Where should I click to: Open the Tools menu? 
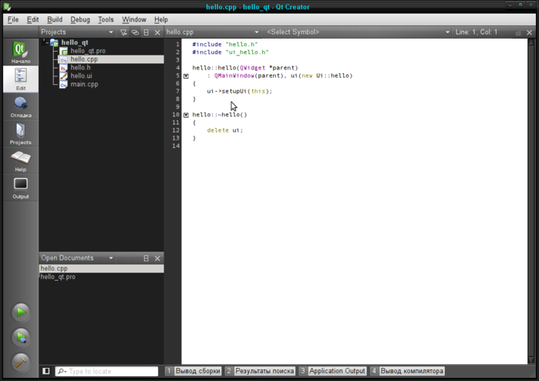[106, 19]
